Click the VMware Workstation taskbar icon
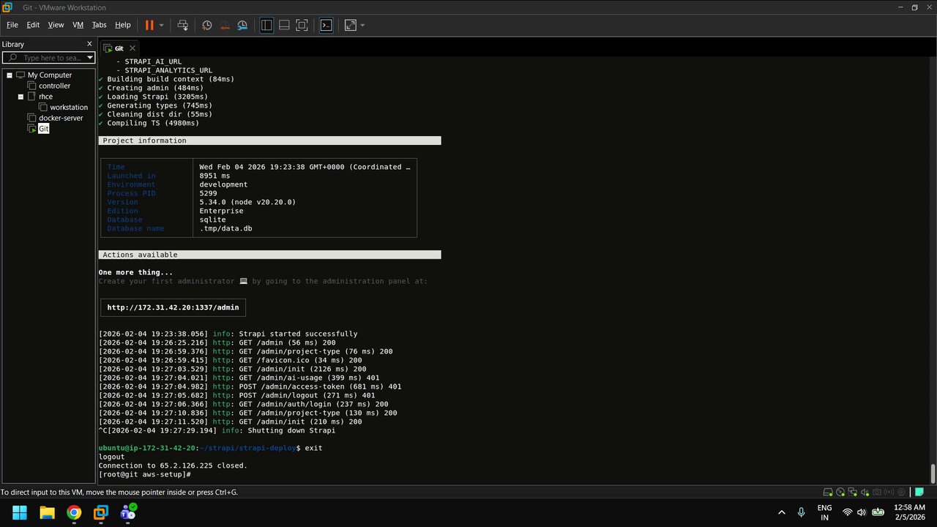 coord(101,512)
